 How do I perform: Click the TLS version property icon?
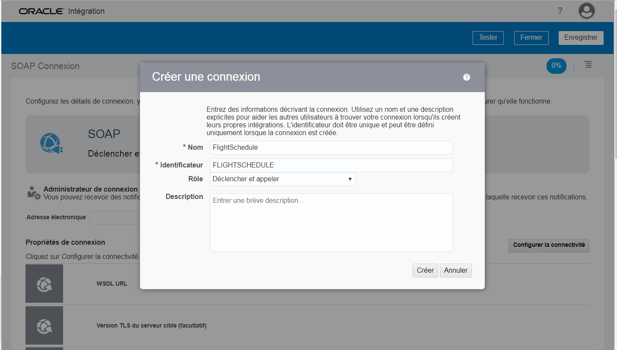pyautogui.click(x=44, y=325)
